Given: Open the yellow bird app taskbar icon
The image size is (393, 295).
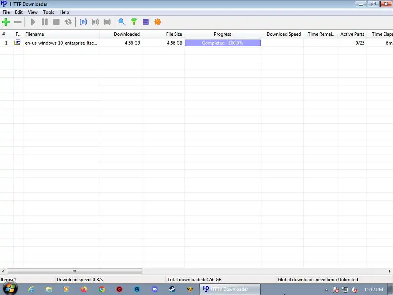Looking at the screenshot, I should pyautogui.click(x=190, y=289).
